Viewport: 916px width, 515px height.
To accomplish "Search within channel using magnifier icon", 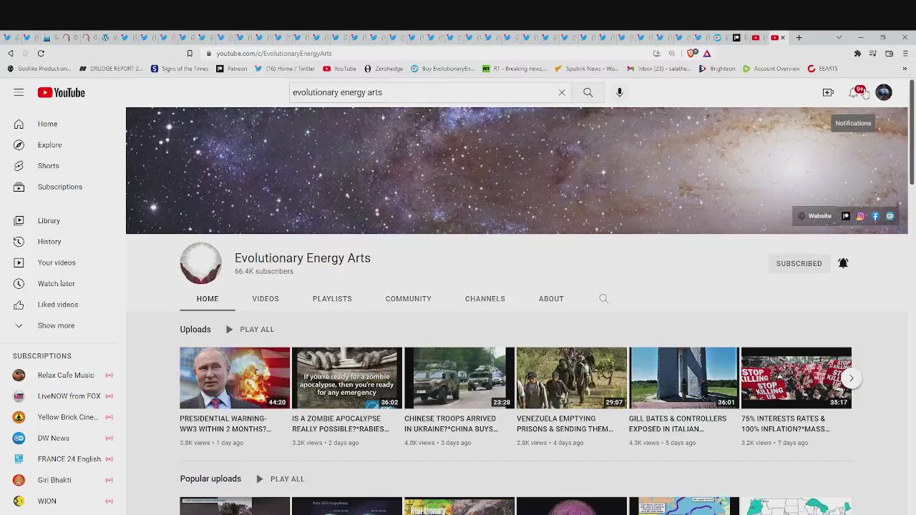I will tap(603, 299).
